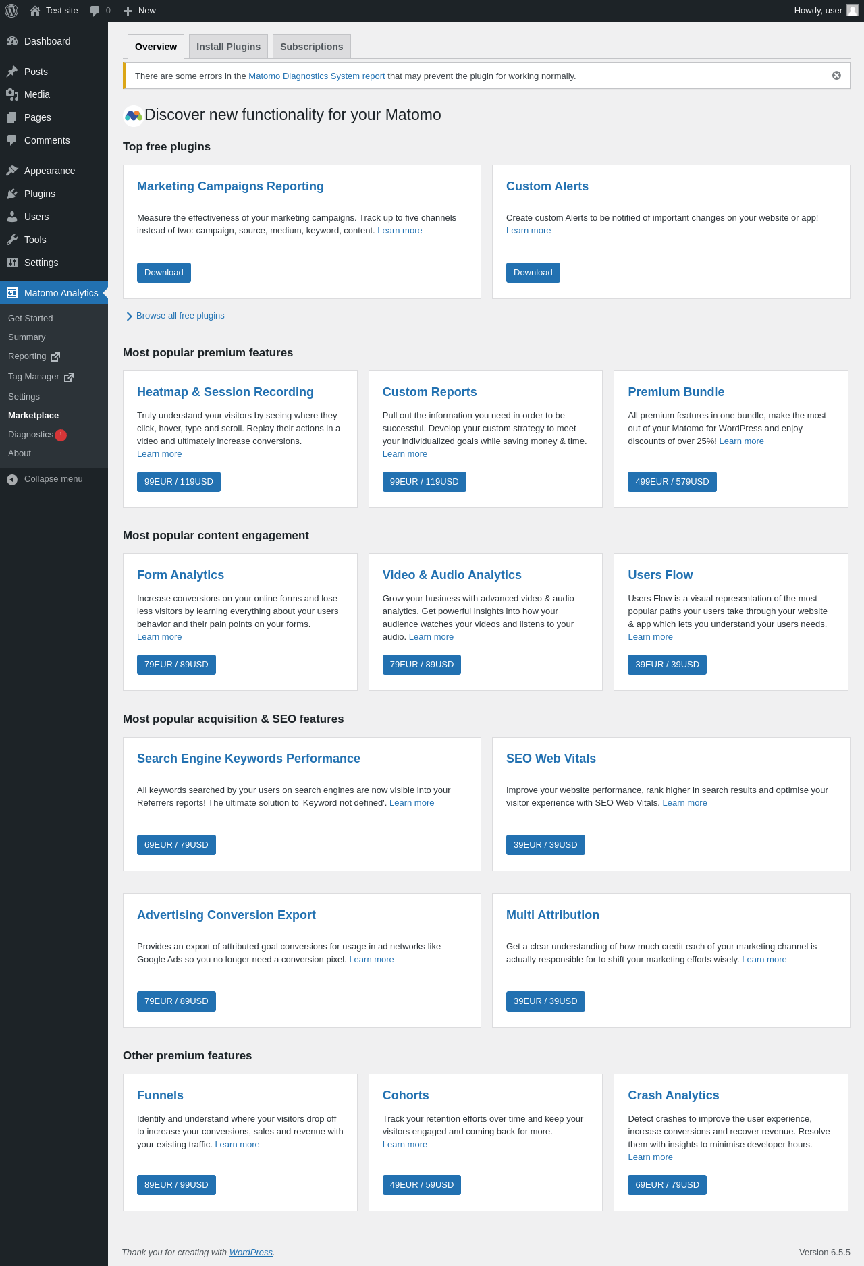
Task: Click the WordPress logo icon
Action: point(11,11)
